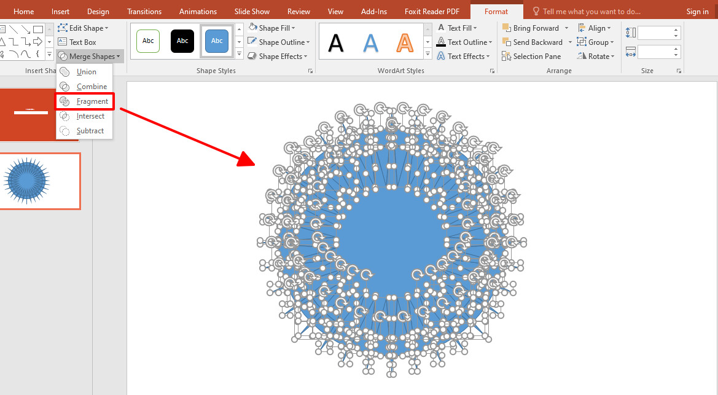Choose the black Abc shape style

(x=182, y=41)
